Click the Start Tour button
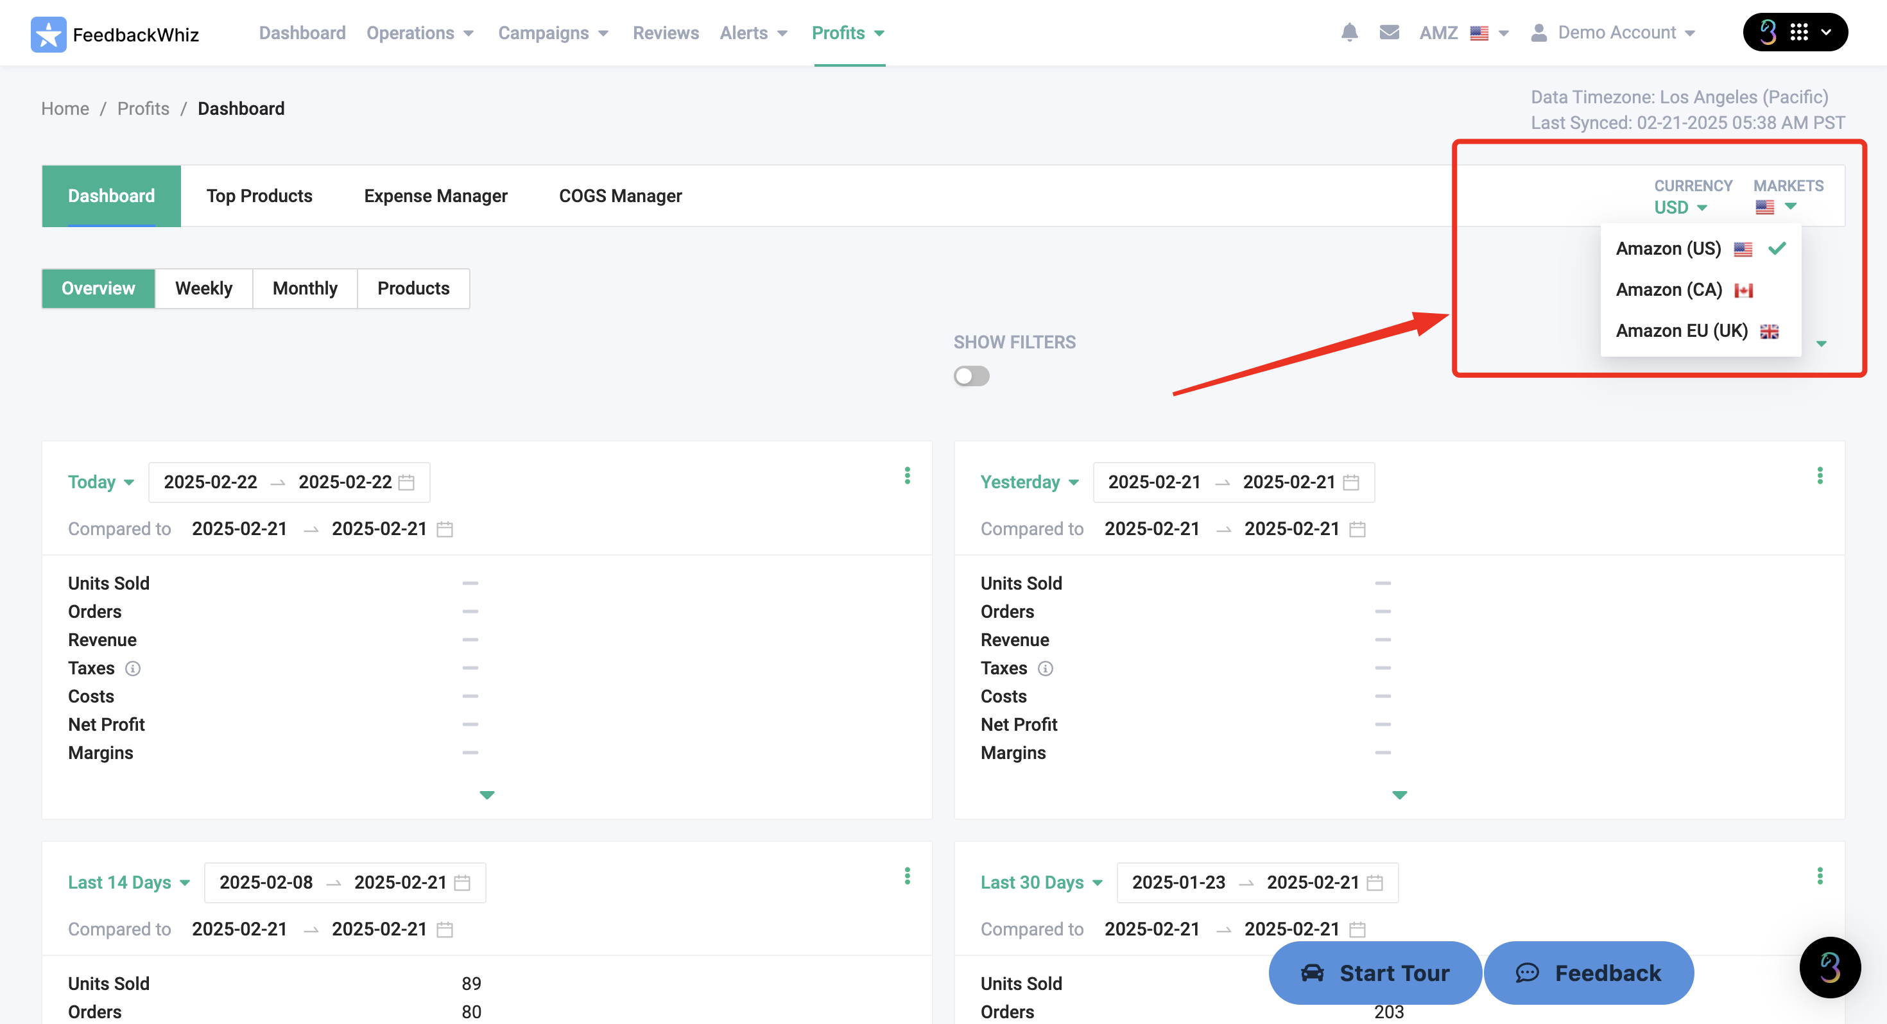Image resolution: width=1887 pixels, height=1024 pixels. pyautogui.click(x=1375, y=973)
